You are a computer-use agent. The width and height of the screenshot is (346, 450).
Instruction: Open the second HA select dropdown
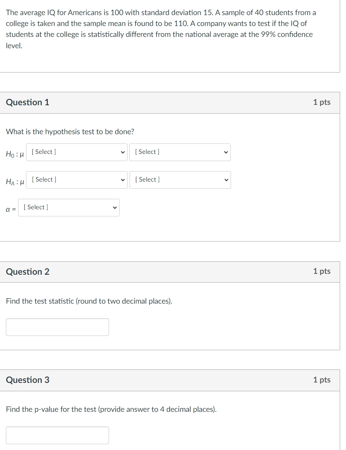(180, 180)
